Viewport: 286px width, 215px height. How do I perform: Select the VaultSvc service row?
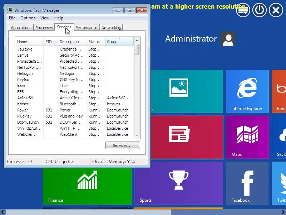(74, 49)
